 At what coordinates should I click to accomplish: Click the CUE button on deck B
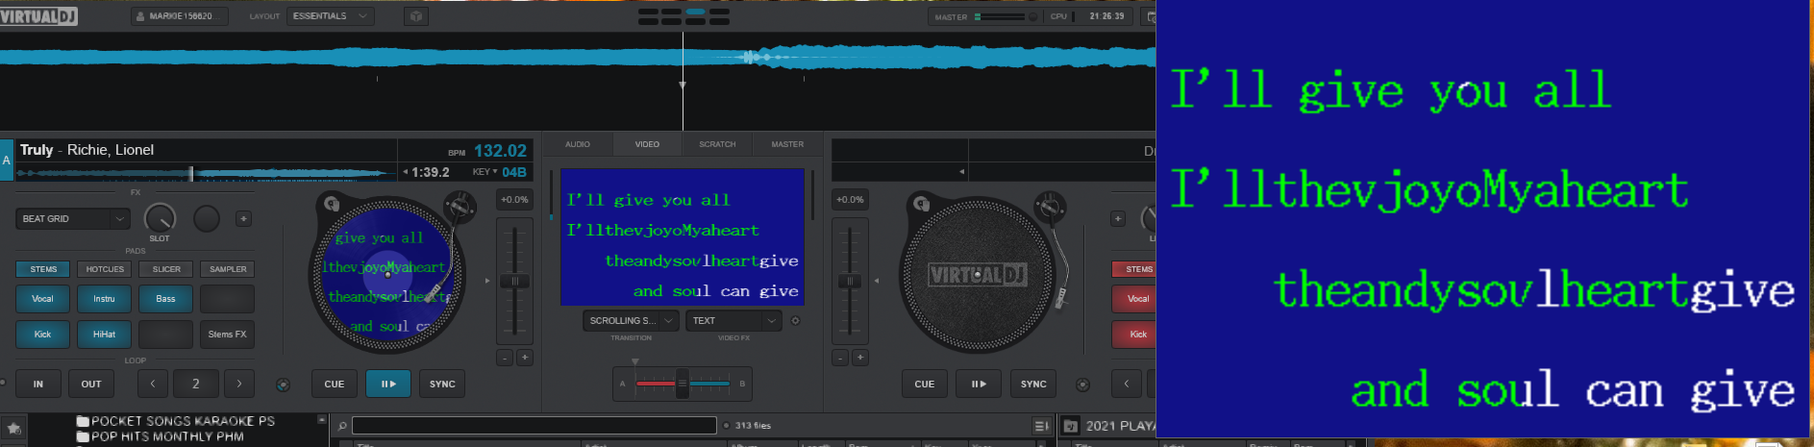(x=925, y=384)
